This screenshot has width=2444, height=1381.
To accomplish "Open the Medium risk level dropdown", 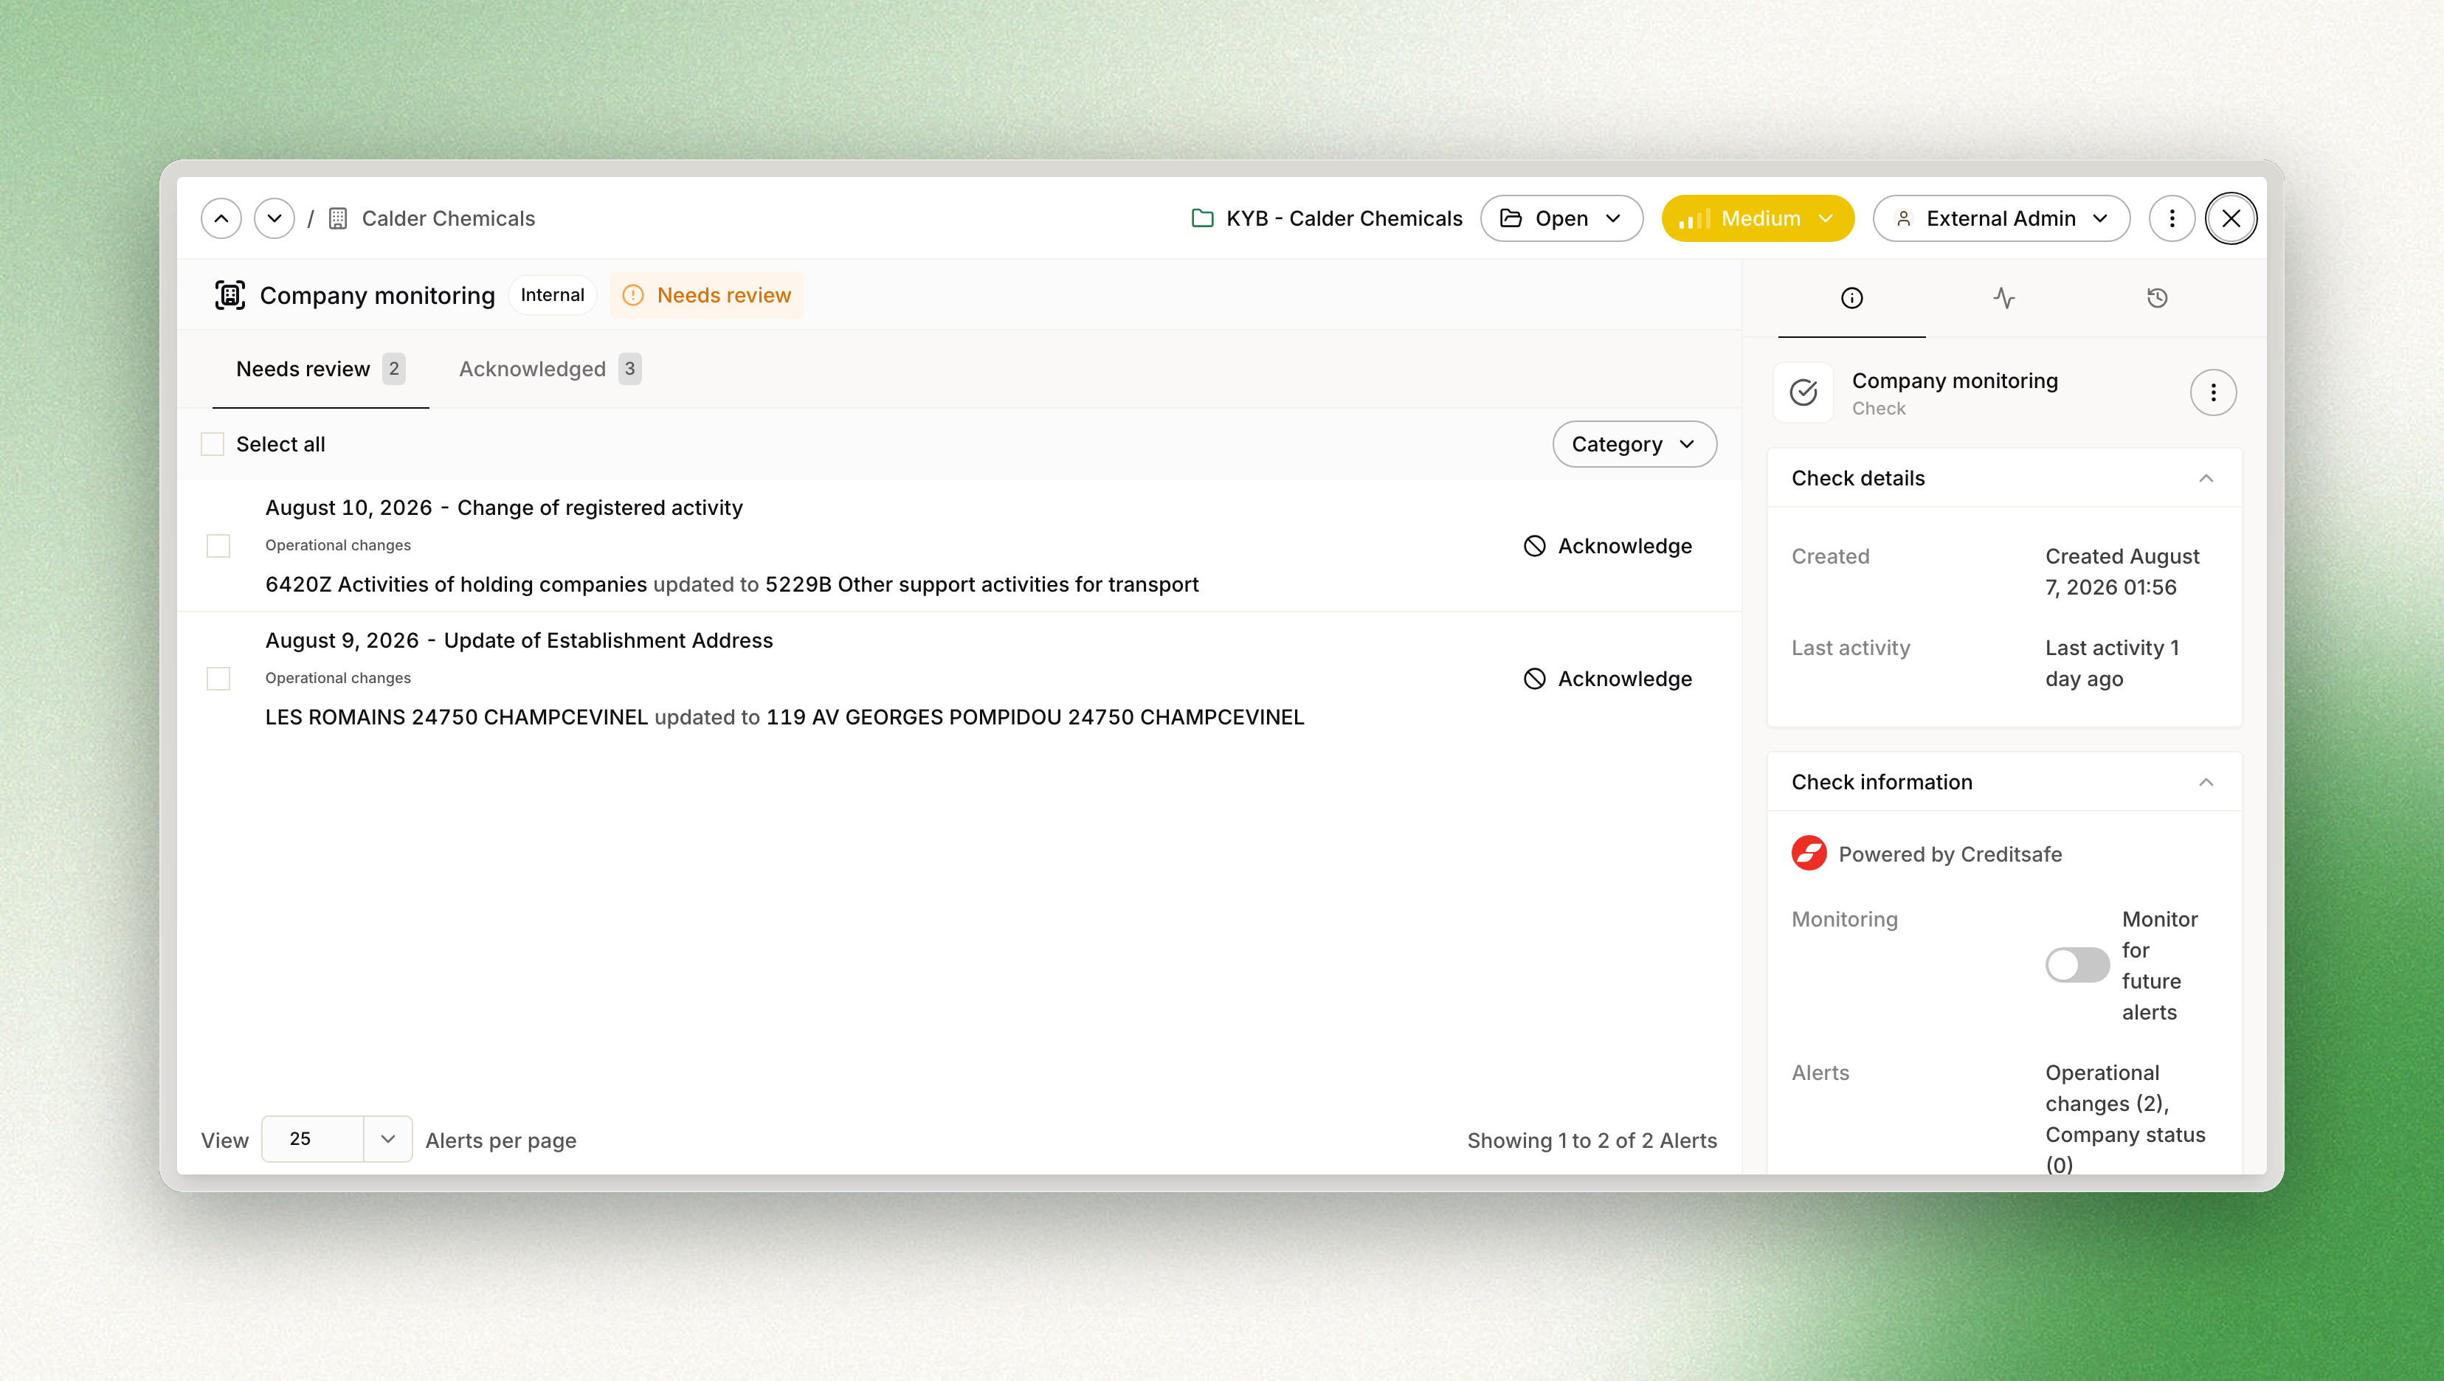I will pos(1757,218).
